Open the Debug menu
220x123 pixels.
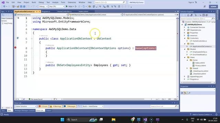pos(41,2)
